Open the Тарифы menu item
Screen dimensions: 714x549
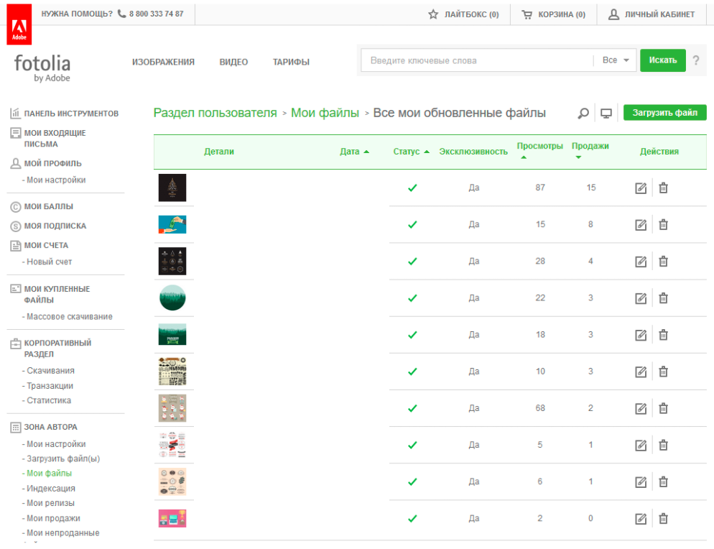(x=291, y=63)
